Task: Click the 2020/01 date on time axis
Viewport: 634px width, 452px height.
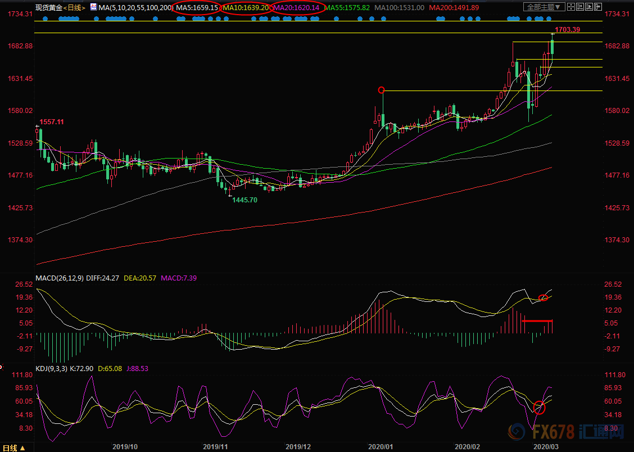Action: click(x=381, y=446)
